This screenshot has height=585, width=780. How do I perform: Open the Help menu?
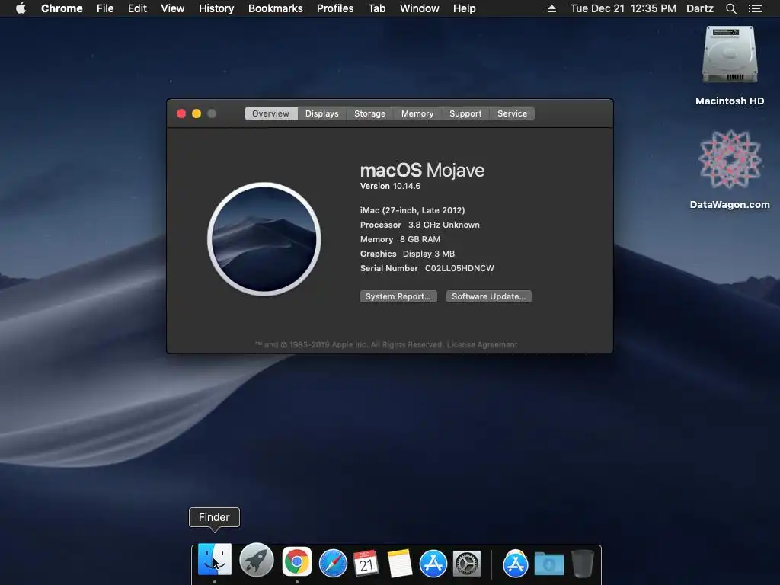coord(464,8)
